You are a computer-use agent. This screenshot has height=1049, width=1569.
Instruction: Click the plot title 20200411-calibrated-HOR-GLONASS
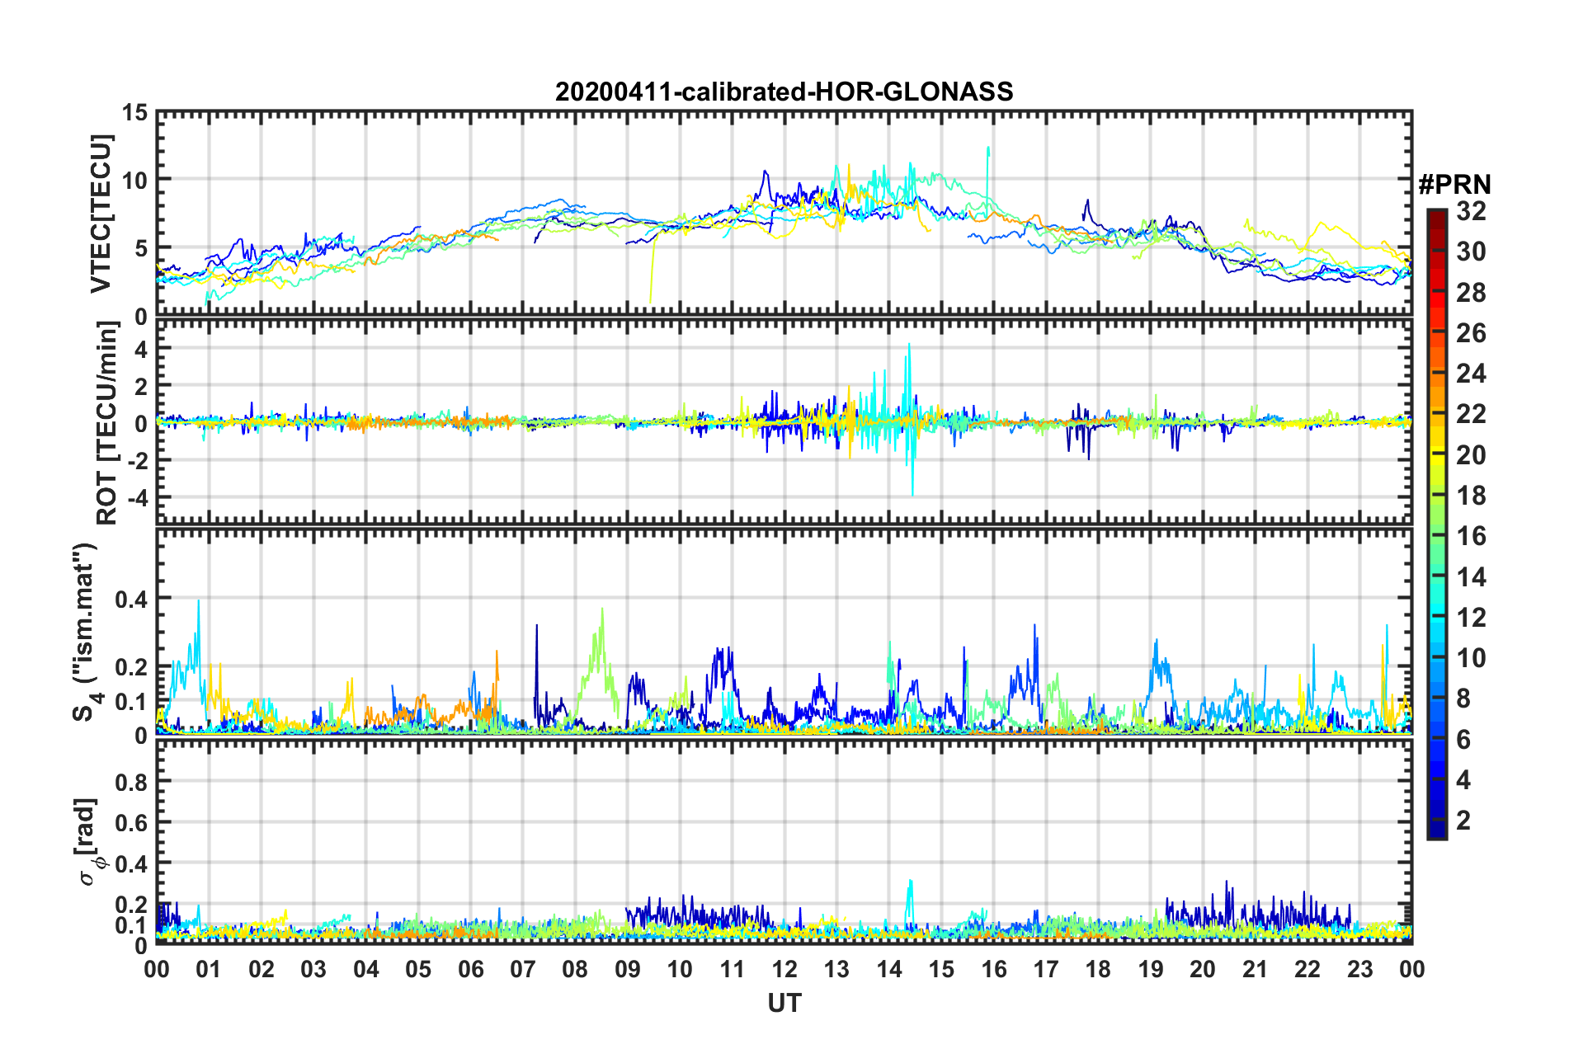pyautogui.click(x=784, y=92)
